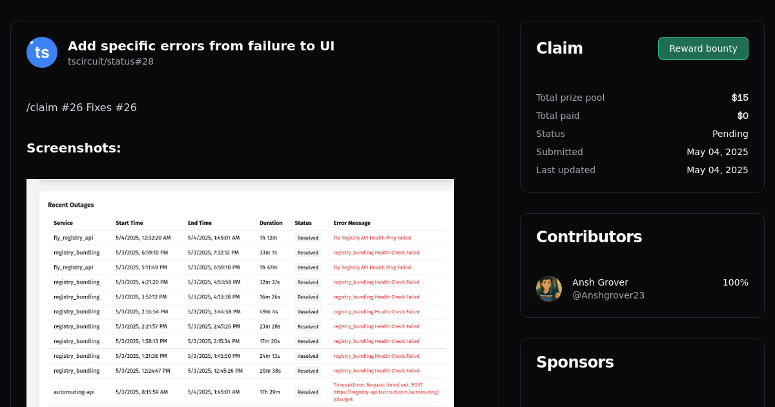
Task: Click the tscircuit "ts" avatar icon
Action: pyautogui.click(x=41, y=52)
